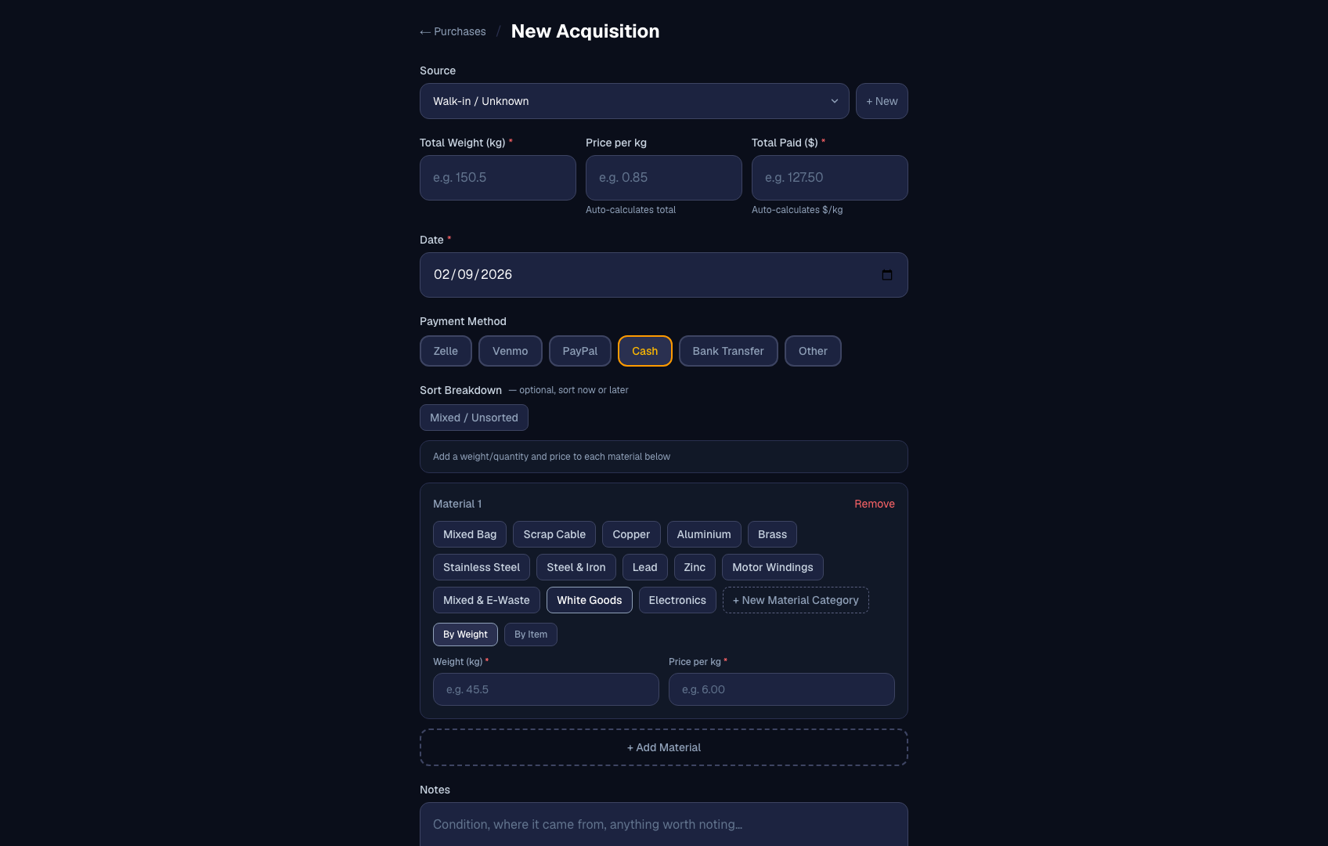Pick Zinc material category
This screenshot has height=846, width=1328.
tap(695, 567)
